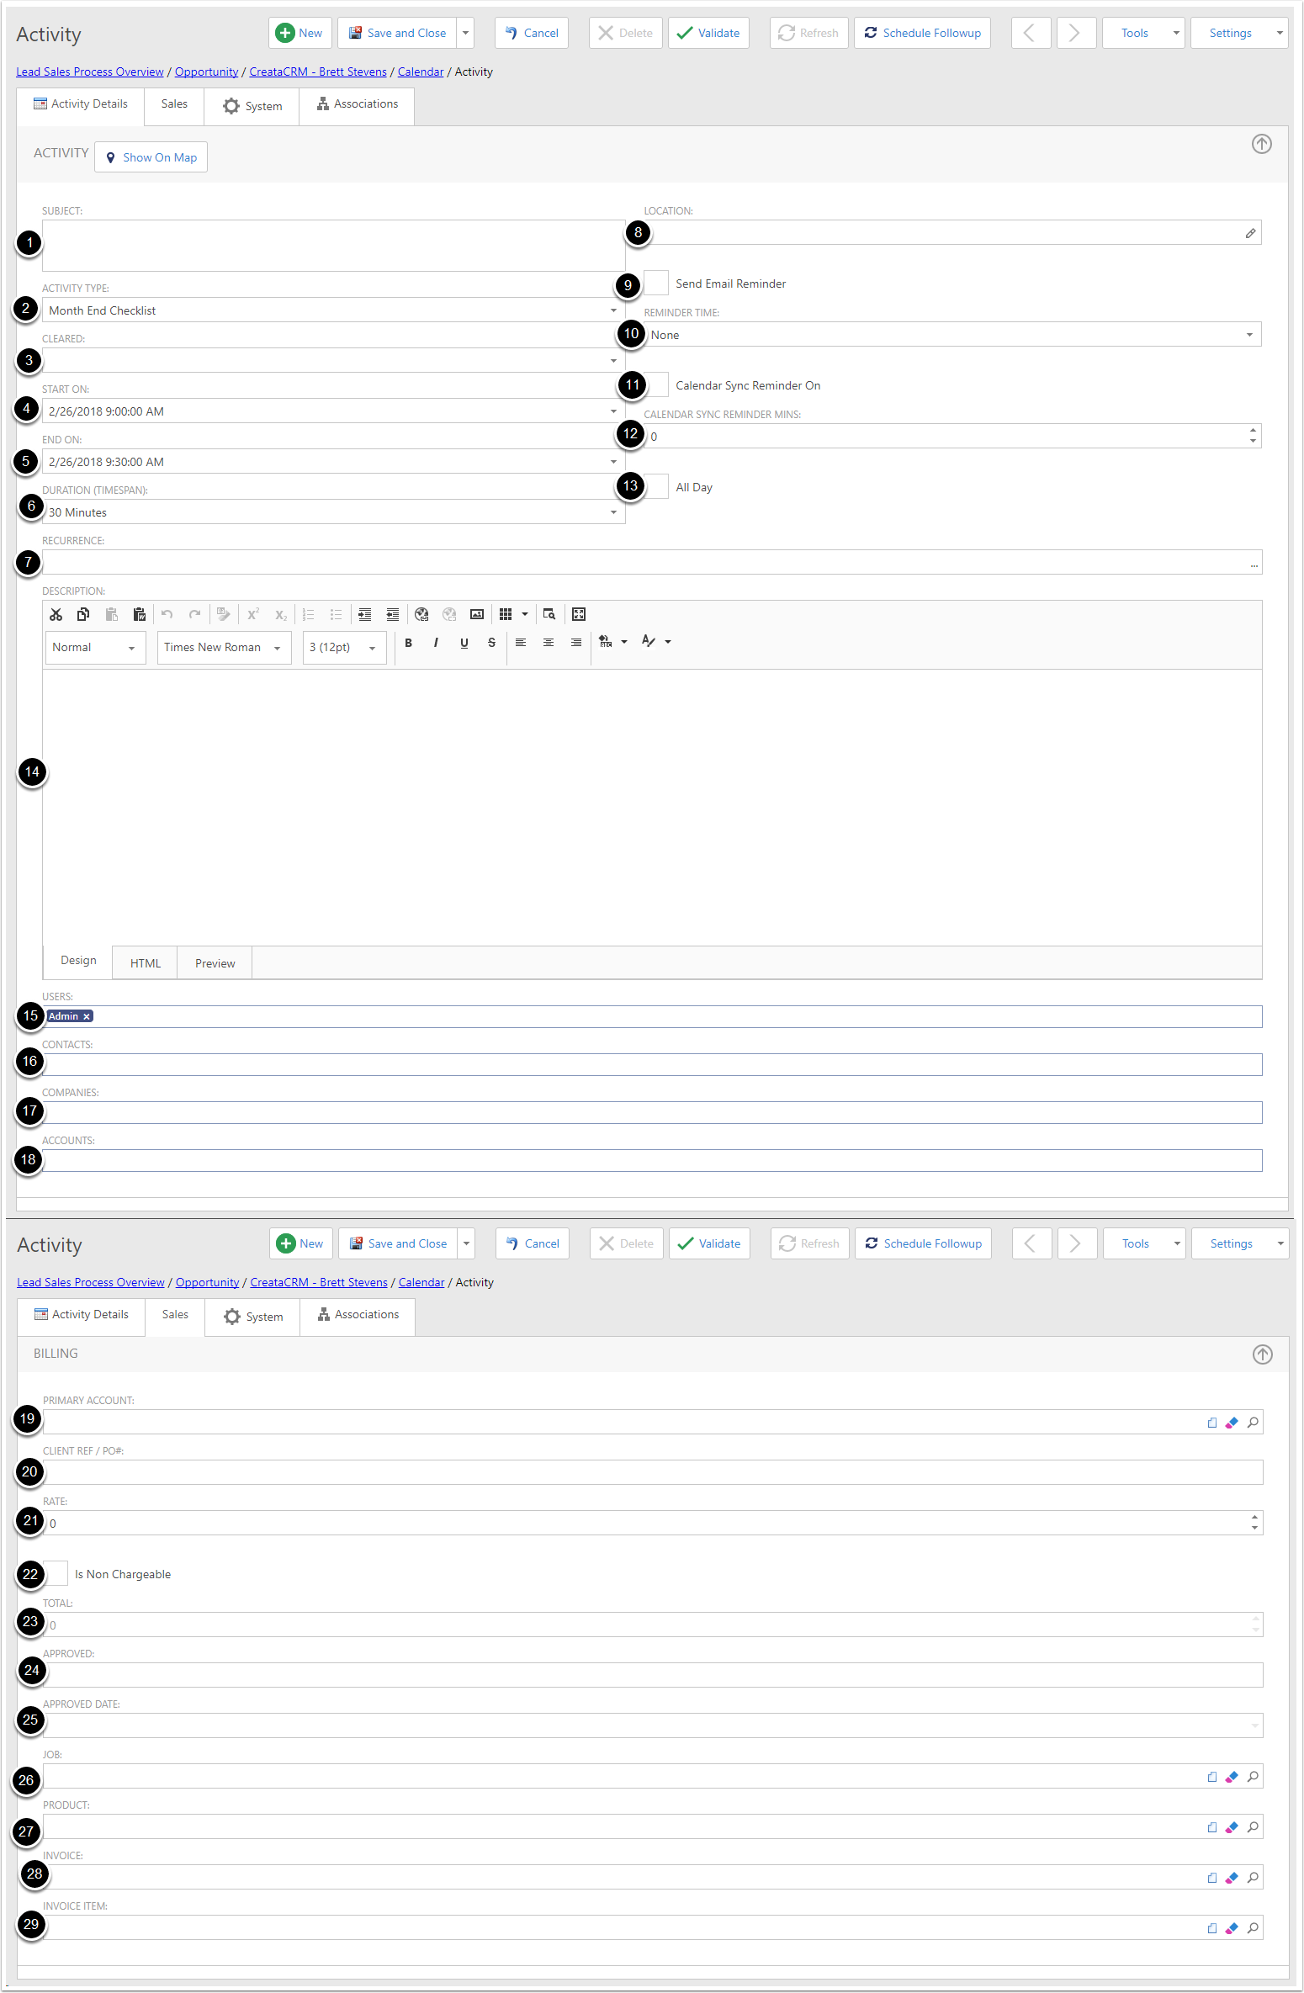
Task: Tick the Is Non Chargeable checkbox
Action: (x=56, y=1573)
